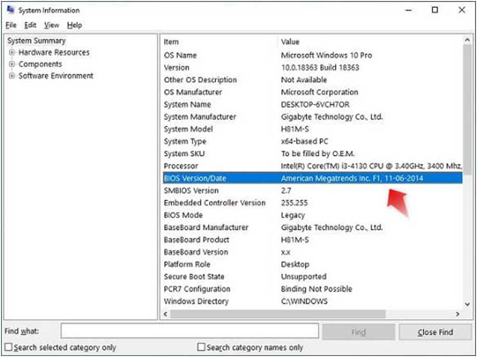Minimize the System Information window
The height and width of the screenshot is (357, 477).
(409, 10)
